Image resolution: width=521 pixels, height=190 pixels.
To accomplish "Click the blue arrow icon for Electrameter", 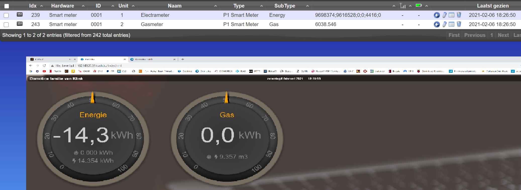I will [437, 15].
